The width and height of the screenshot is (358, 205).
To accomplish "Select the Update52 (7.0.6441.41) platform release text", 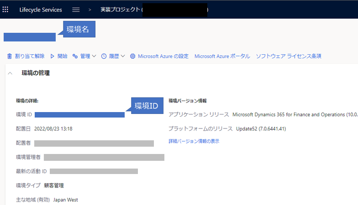I will tap(261, 128).
